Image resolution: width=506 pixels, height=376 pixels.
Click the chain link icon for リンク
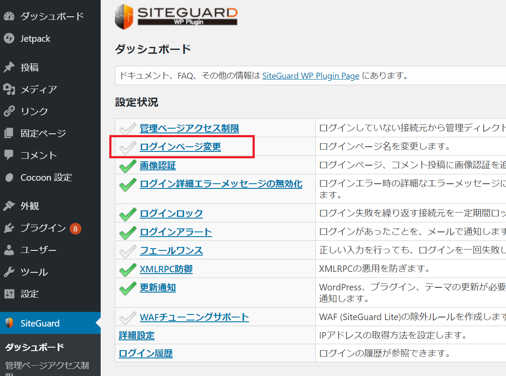coord(9,111)
